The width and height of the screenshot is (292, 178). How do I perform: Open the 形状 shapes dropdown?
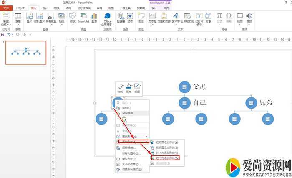tap(73, 18)
